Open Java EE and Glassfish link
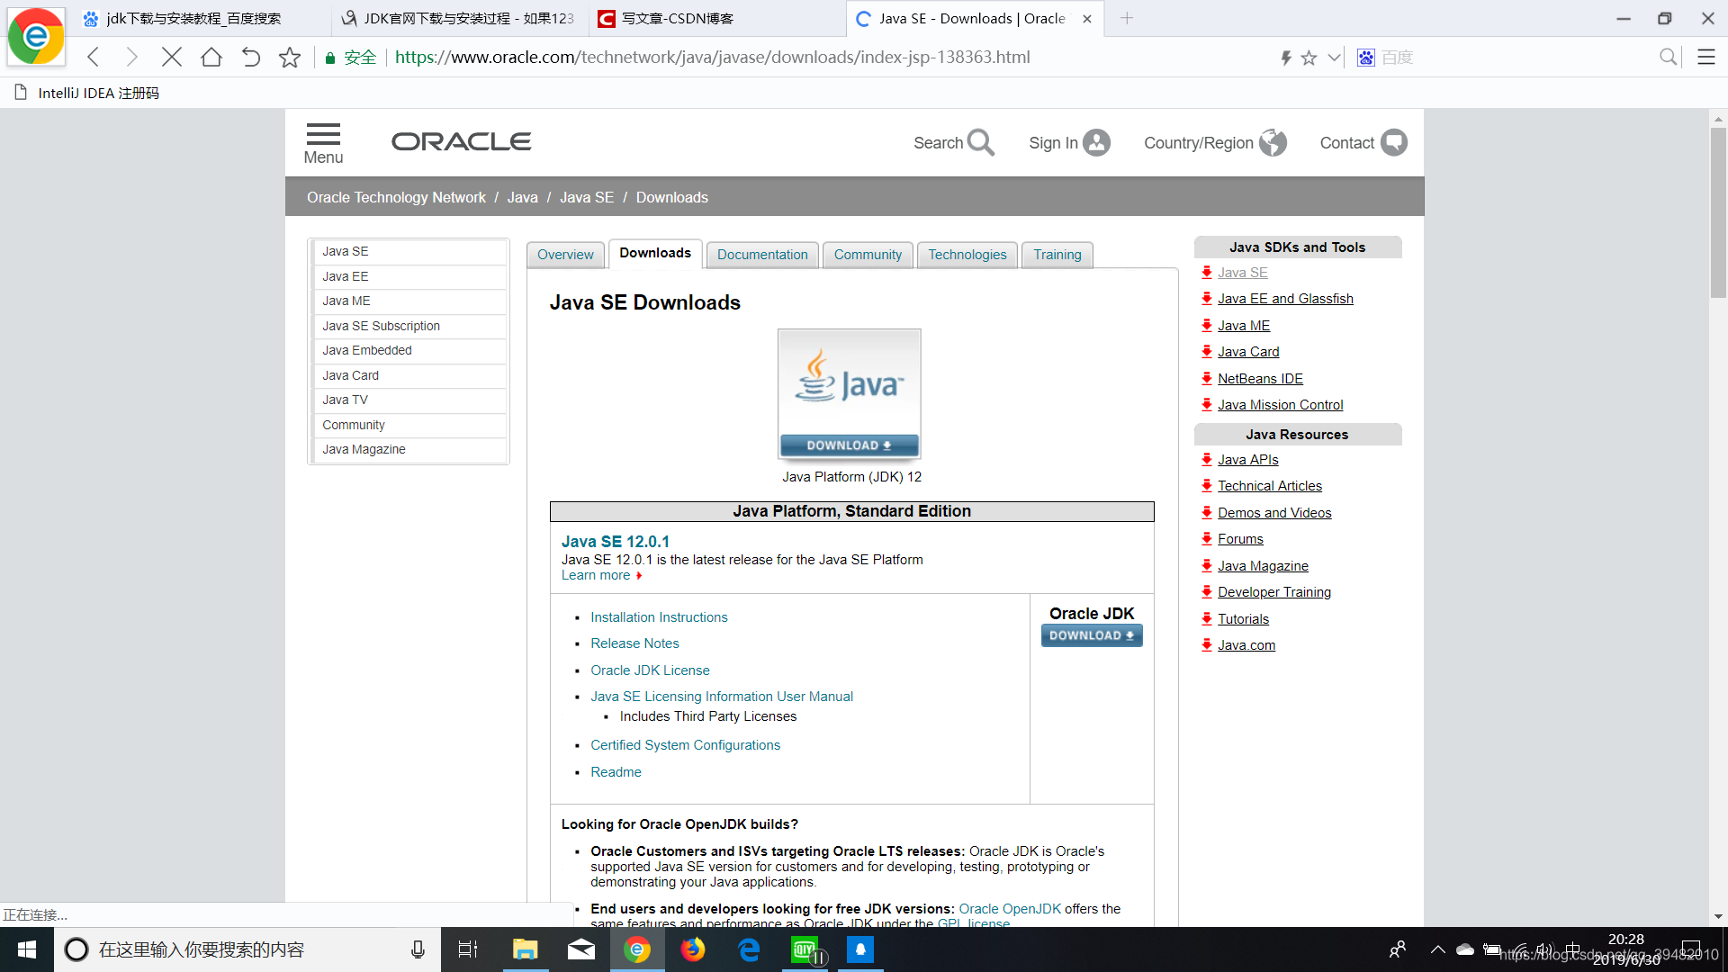Image resolution: width=1728 pixels, height=972 pixels. 1285,299
